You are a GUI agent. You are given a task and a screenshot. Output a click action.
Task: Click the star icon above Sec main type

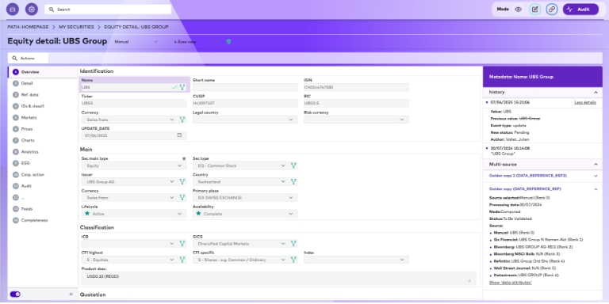tap(184, 158)
